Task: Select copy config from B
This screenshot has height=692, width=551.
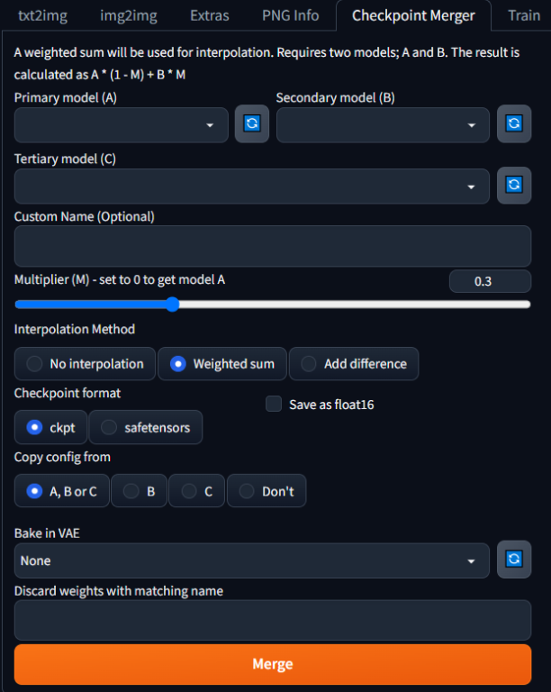Action: (x=139, y=491)
